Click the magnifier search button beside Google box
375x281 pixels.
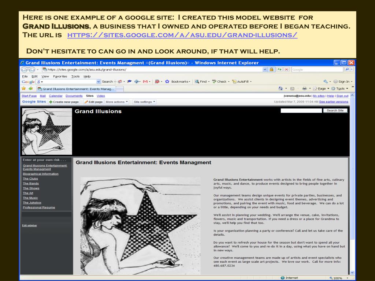[347, 70]
